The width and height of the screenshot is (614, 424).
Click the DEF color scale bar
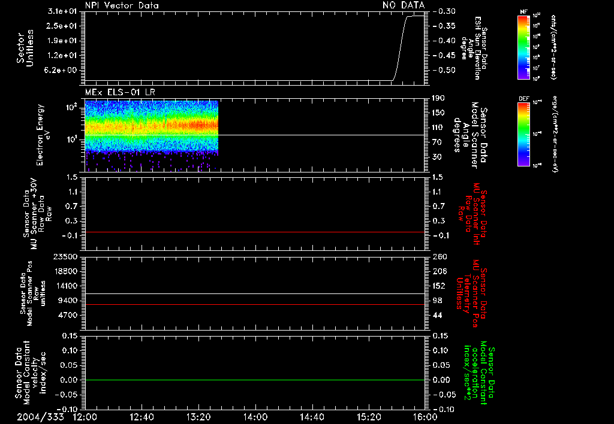coord(523,134)
